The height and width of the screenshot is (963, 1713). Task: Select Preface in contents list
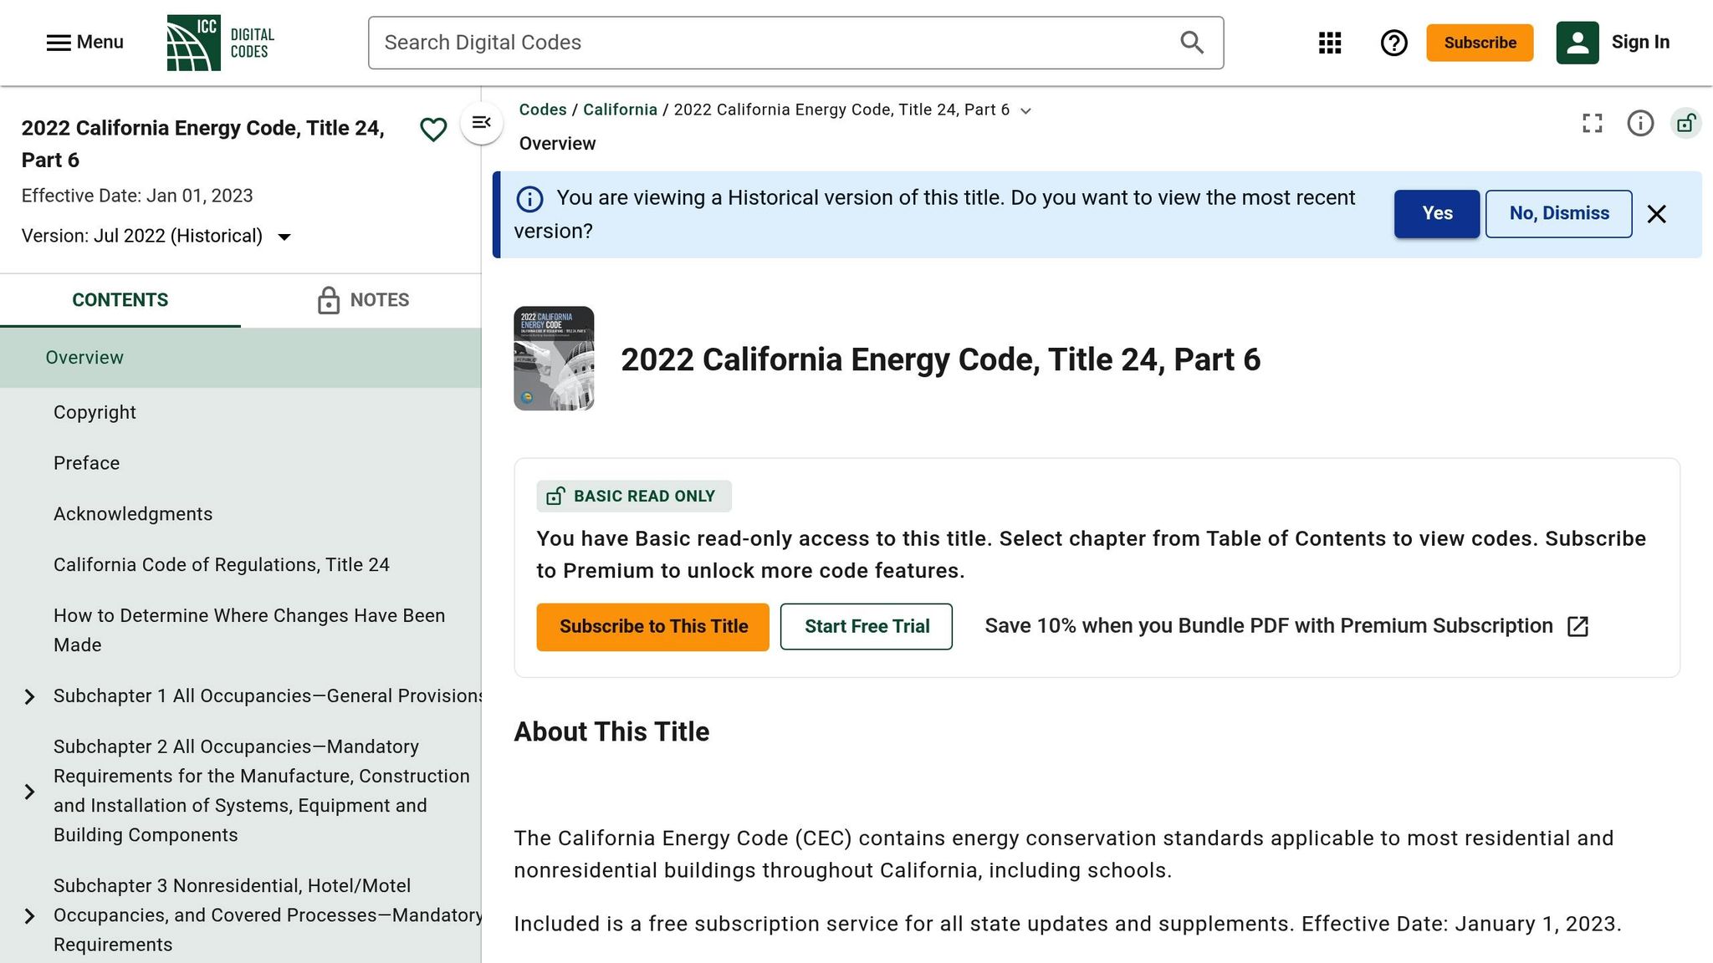[86, 463]
